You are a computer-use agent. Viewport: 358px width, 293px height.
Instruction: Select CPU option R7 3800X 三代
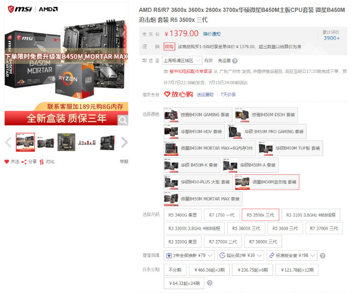(x=263, y=242)
